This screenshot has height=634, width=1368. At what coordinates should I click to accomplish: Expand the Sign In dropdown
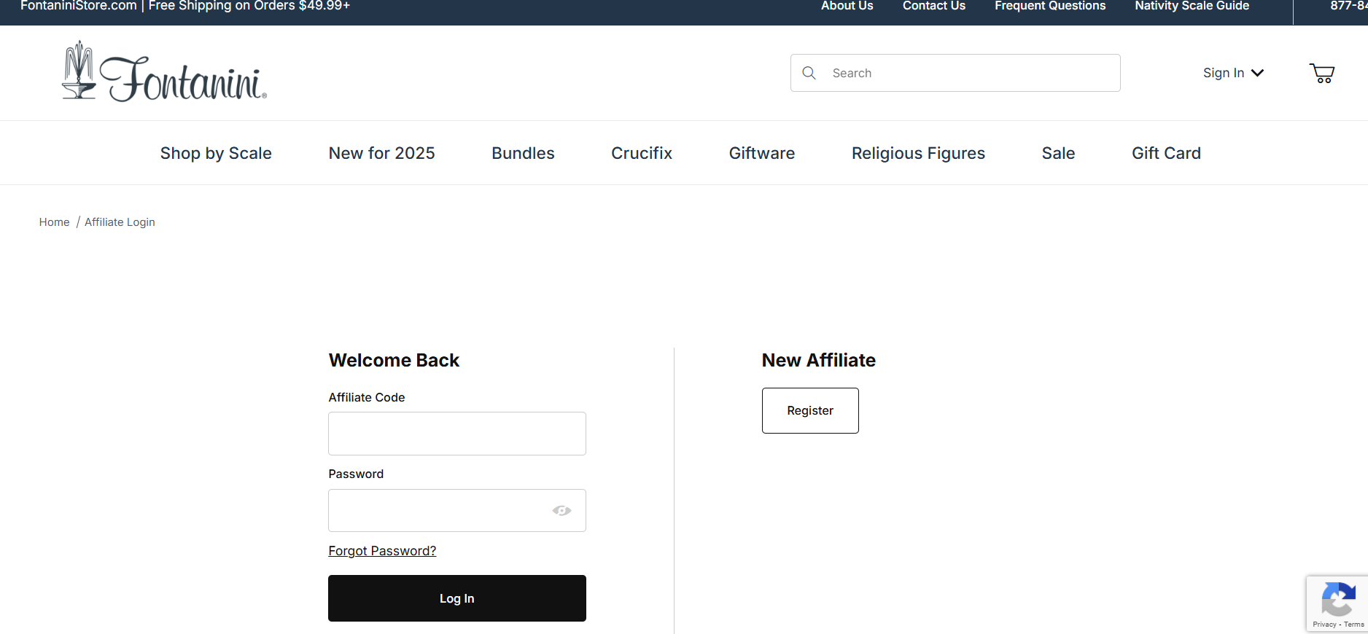click(1232, 73)
